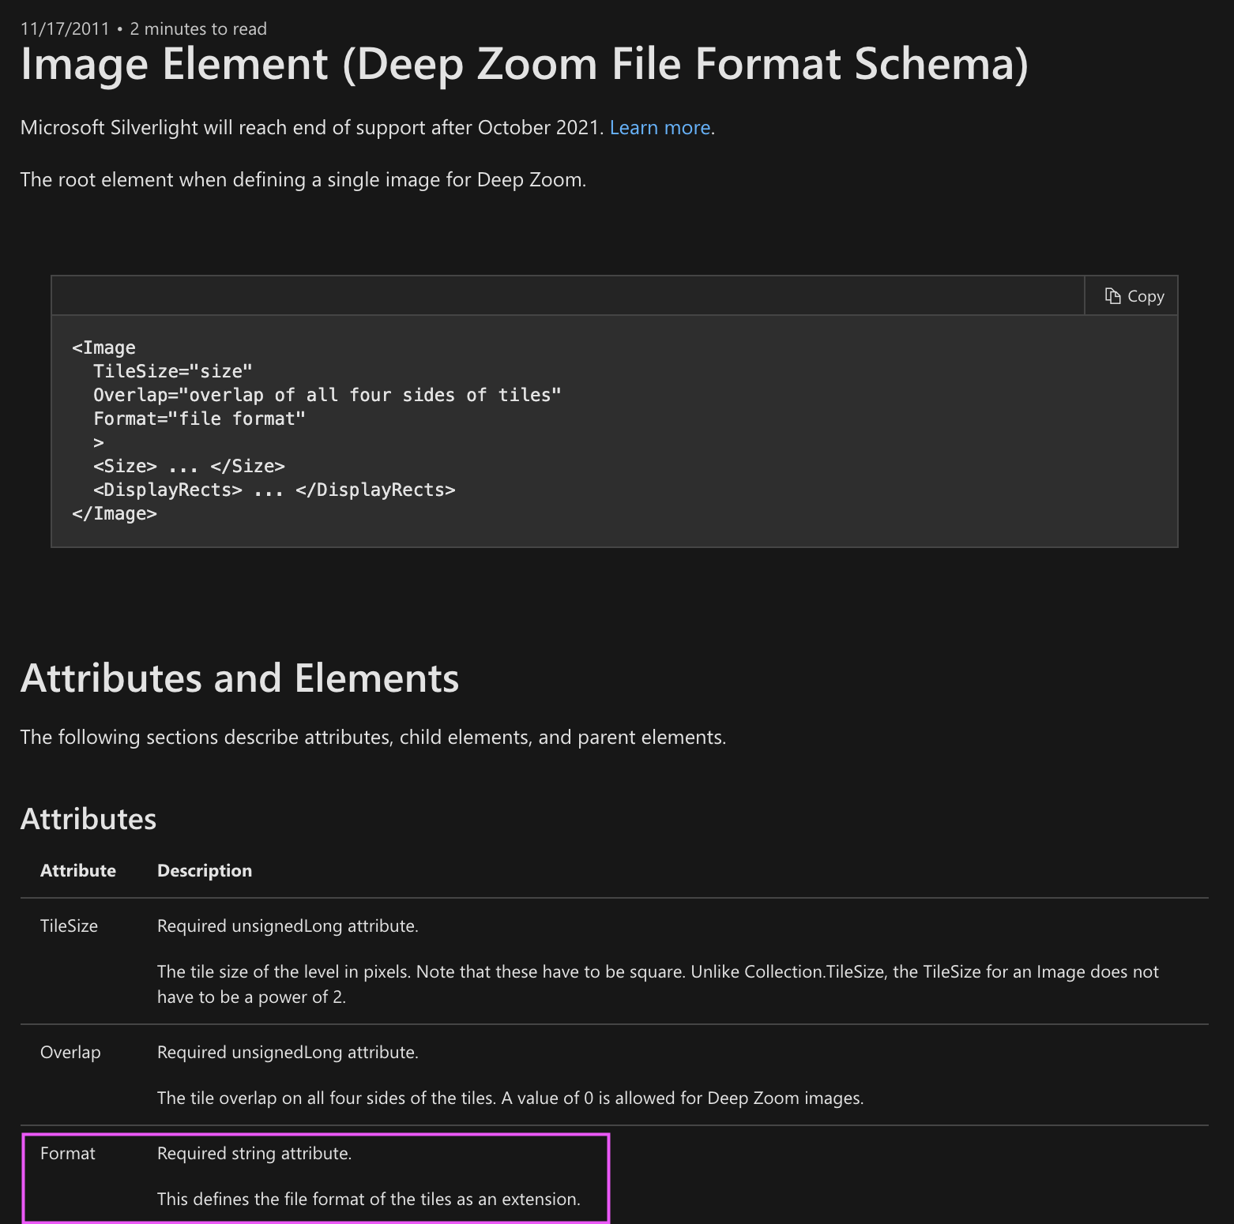The width and height of the screenshot is (1234, 1224).
Task: Click the <Size> code line
Action: [189, 466]
